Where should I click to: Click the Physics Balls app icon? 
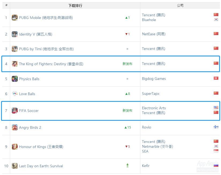tap(15, 79)
